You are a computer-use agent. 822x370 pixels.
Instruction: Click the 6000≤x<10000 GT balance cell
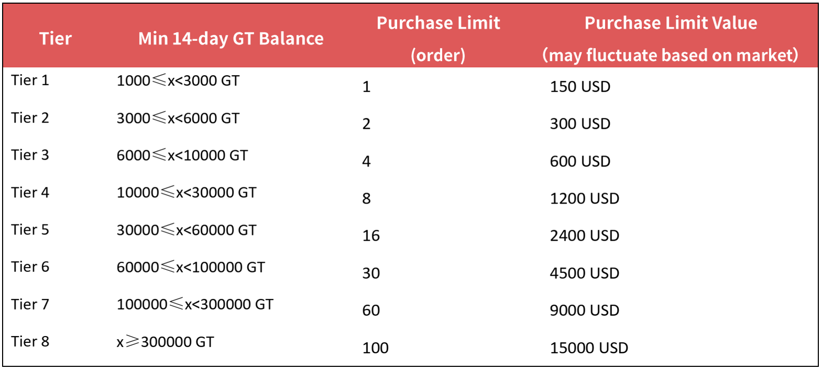coord(182,156)
